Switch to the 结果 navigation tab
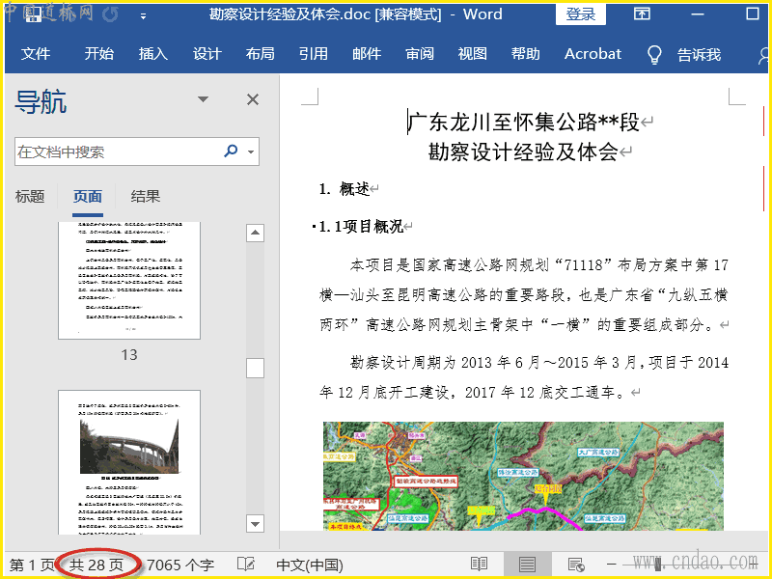The image size is (772, 579). point(146,197)
